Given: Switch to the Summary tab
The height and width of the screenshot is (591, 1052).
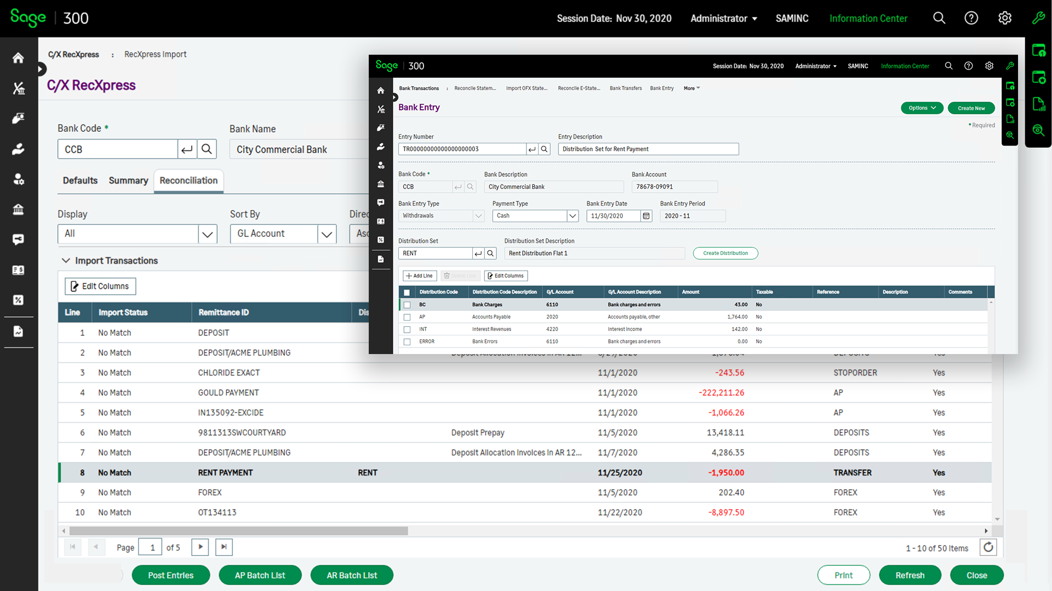Looking at the screenshot, I should (x=128, y=181).
